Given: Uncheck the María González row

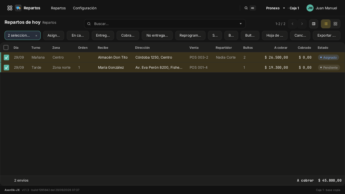Looking at the screenshot, I should pyautogui.click(x=7, y=67).
